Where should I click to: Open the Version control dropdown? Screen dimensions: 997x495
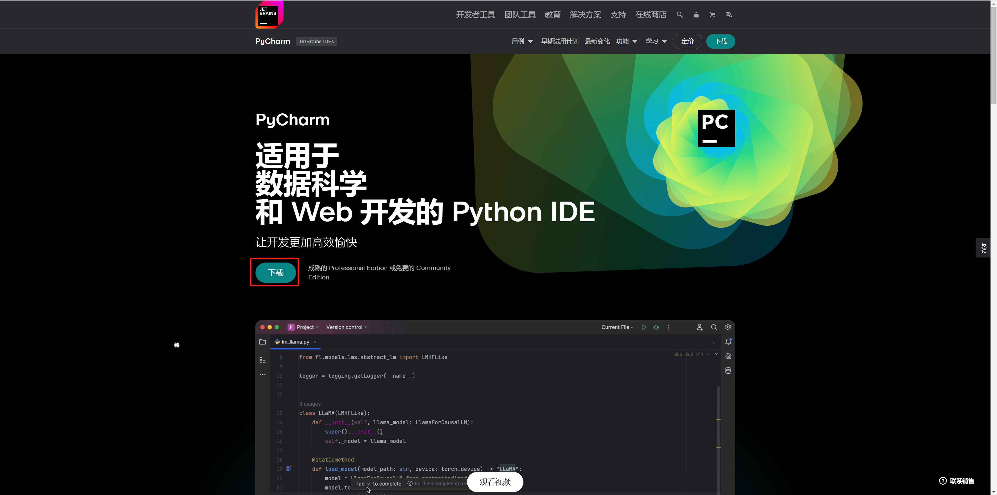346,327
